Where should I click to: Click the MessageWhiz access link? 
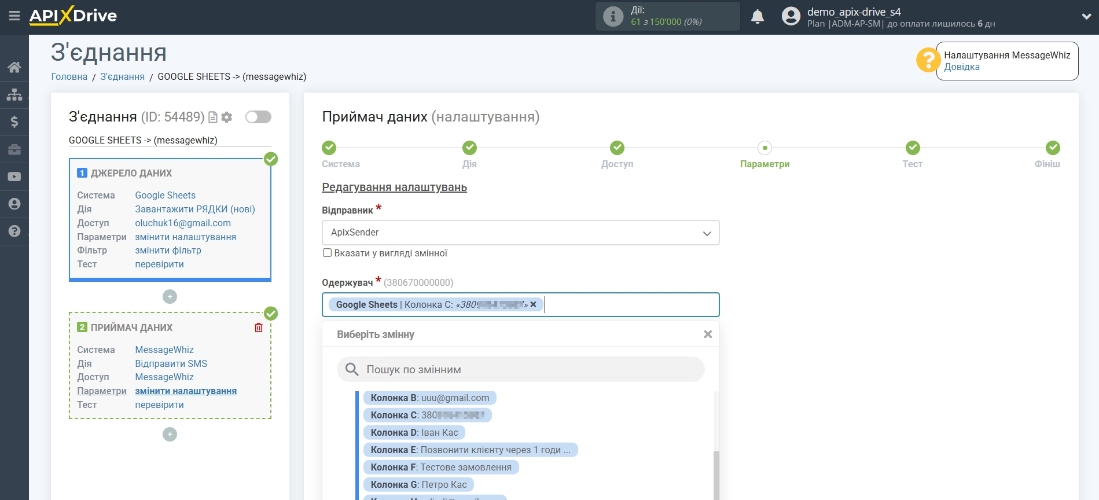[164, 377]
